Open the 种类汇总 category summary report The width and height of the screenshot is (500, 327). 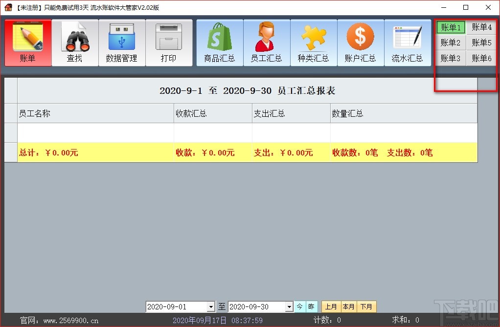point(314,42)
